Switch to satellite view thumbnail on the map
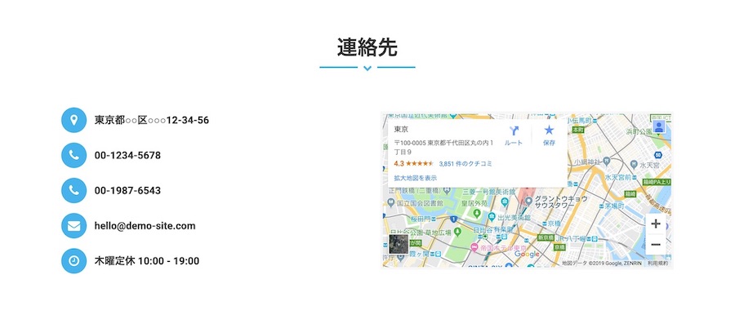This screenshot has width=735, height=319. point(399,244)
